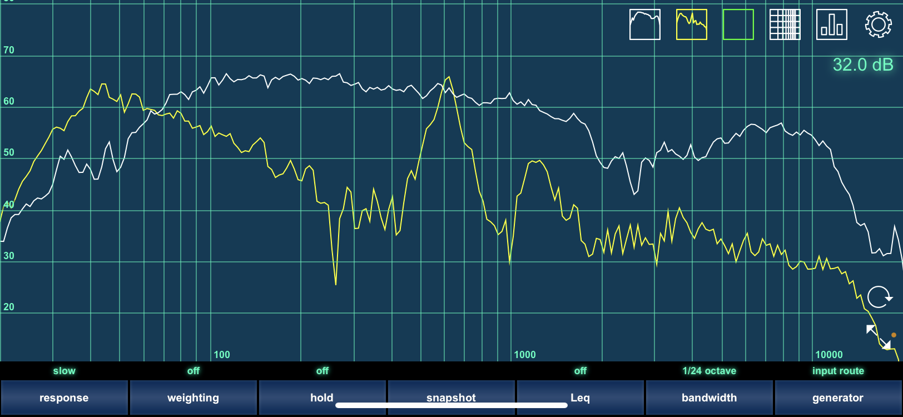Screen dimensions: 903x417
Task: Tap the white home indicator bar
Action: coord(451,405)
